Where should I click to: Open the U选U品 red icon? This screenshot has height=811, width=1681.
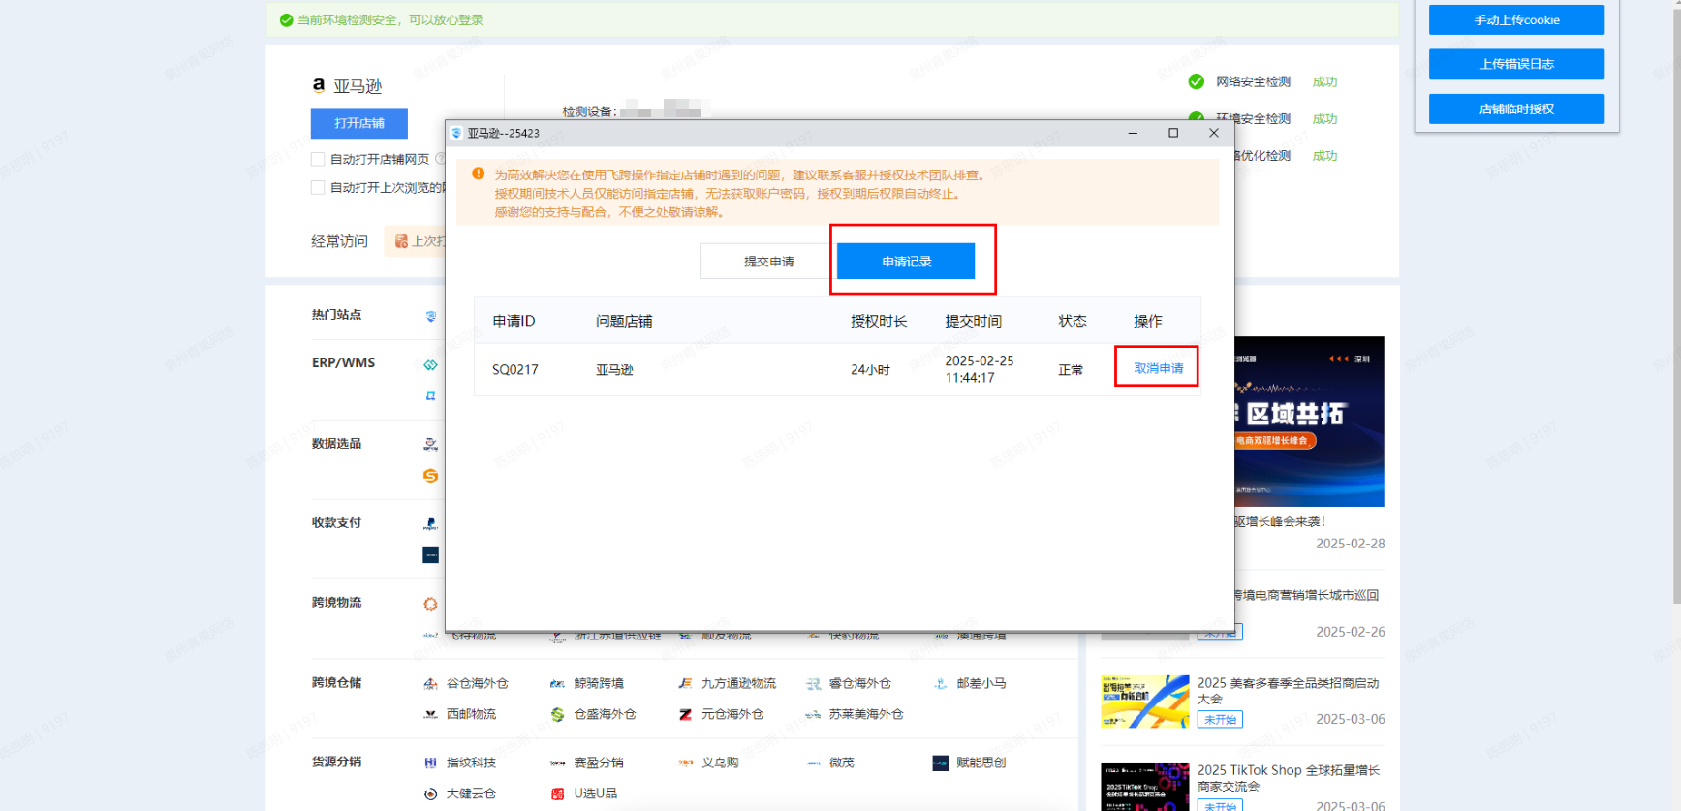pos(557,794)
